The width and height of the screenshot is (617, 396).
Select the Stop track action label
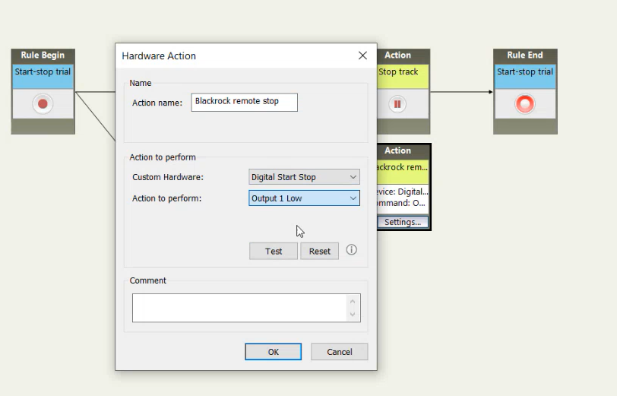click(x=399, y=72)
